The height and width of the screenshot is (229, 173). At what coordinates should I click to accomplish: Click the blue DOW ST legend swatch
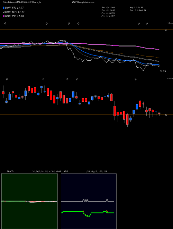[x=4, y=8]
